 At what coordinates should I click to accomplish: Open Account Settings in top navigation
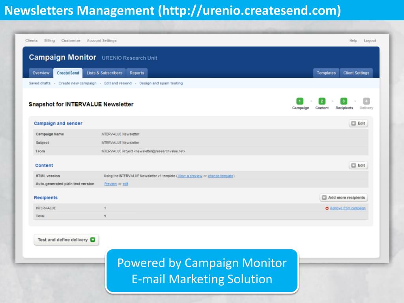[x=101, y=41]
